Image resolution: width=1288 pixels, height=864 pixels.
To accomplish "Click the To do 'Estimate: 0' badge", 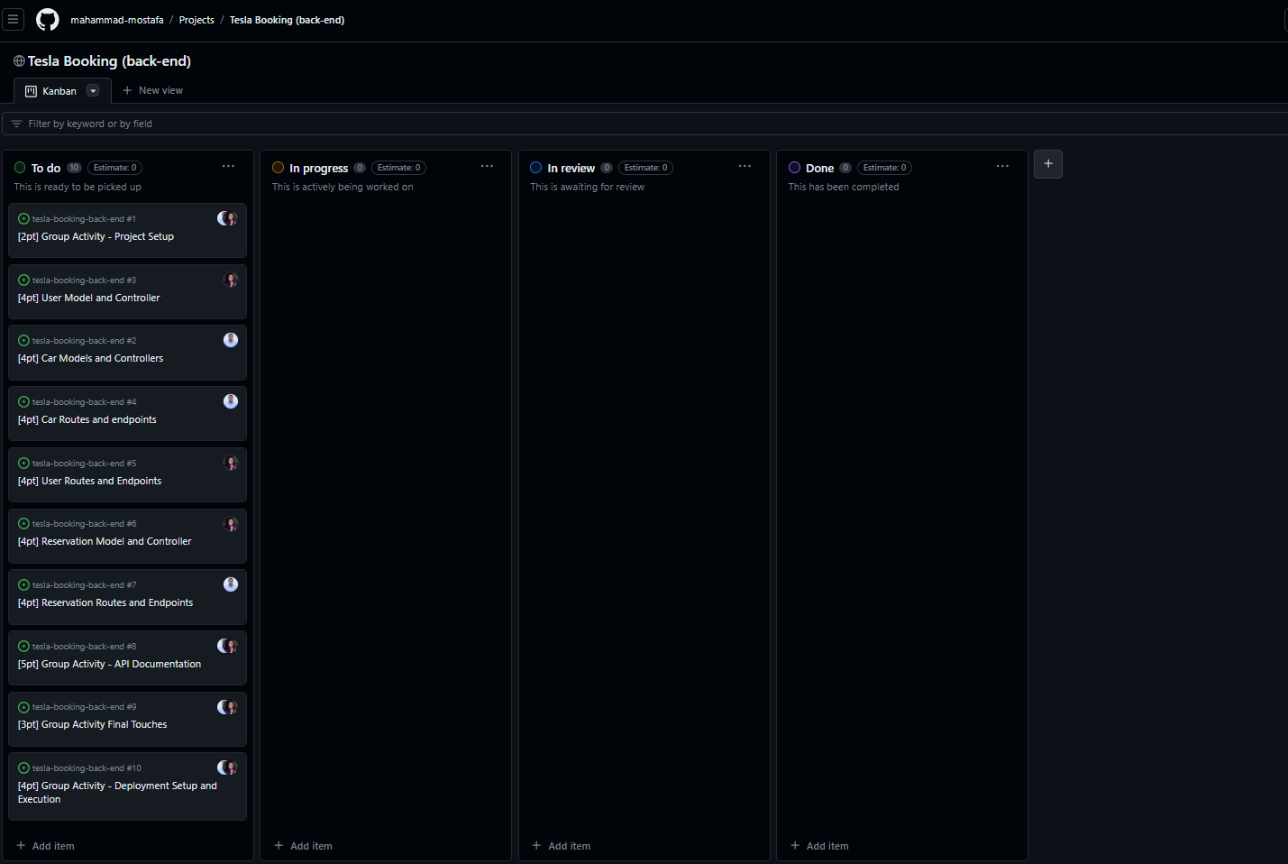I will pyautogui.click(x=114, y=168).
